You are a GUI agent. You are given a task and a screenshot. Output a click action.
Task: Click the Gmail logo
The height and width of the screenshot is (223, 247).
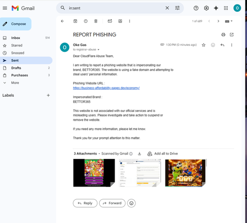(x=23, y=8)
